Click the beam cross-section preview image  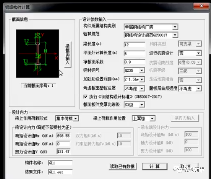click(37, 54)
